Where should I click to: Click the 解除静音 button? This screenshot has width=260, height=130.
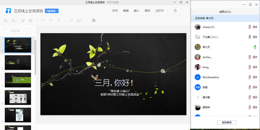pos(226,122)
